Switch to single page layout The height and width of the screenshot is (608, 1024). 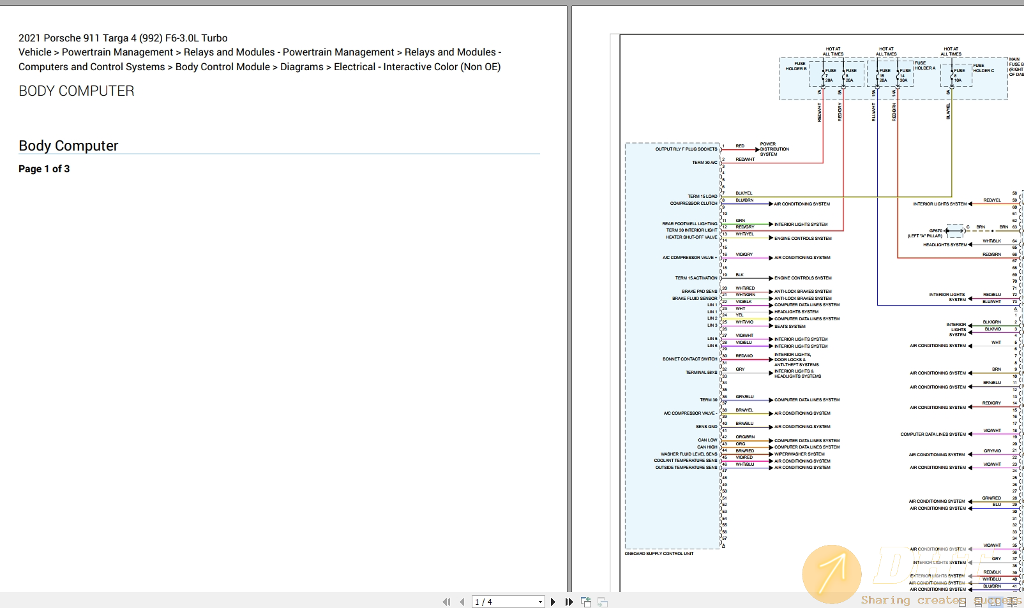[963, 602]
